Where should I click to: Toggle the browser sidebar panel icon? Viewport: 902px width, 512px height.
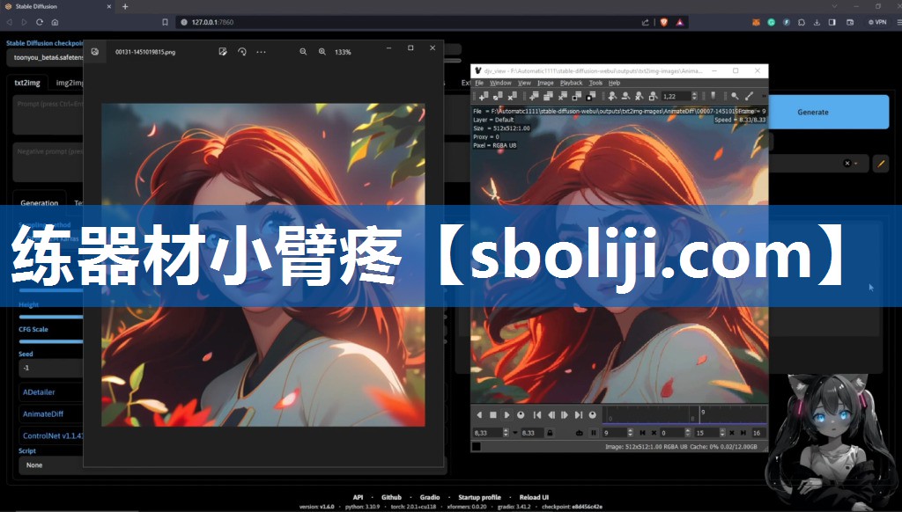tap(832, 22)
